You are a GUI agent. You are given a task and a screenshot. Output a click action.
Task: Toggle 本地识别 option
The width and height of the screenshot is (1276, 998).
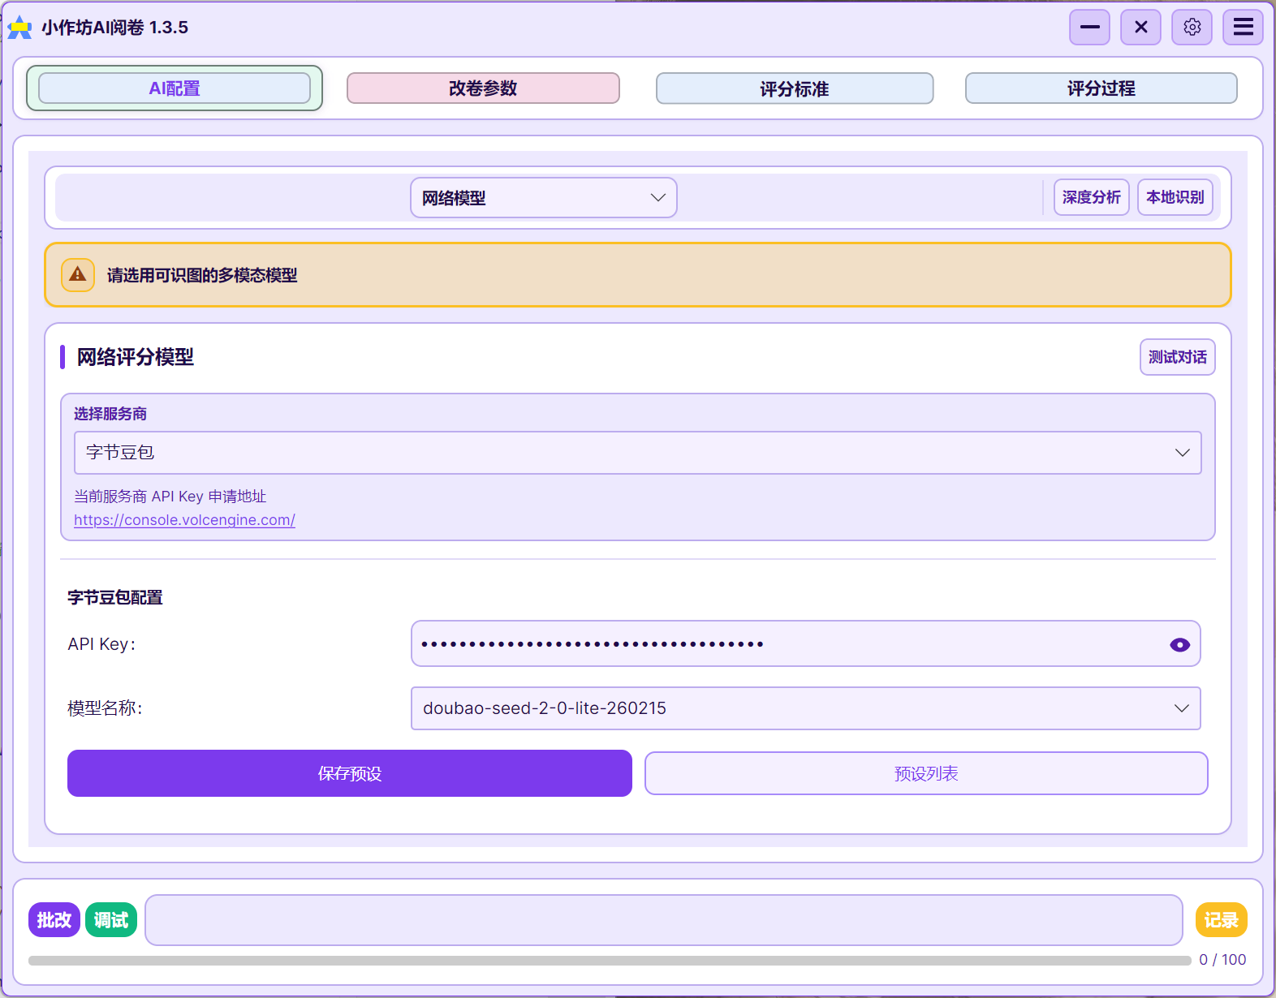pos(1175,197)
